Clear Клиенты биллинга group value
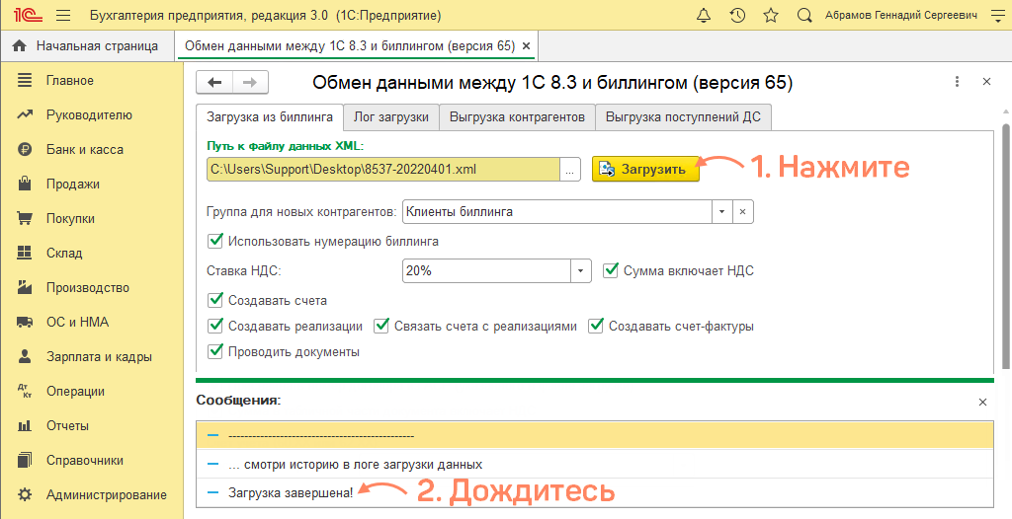The height and width of the screenshot is (519, 1012). pyautogui.click(x=743, y=211)
